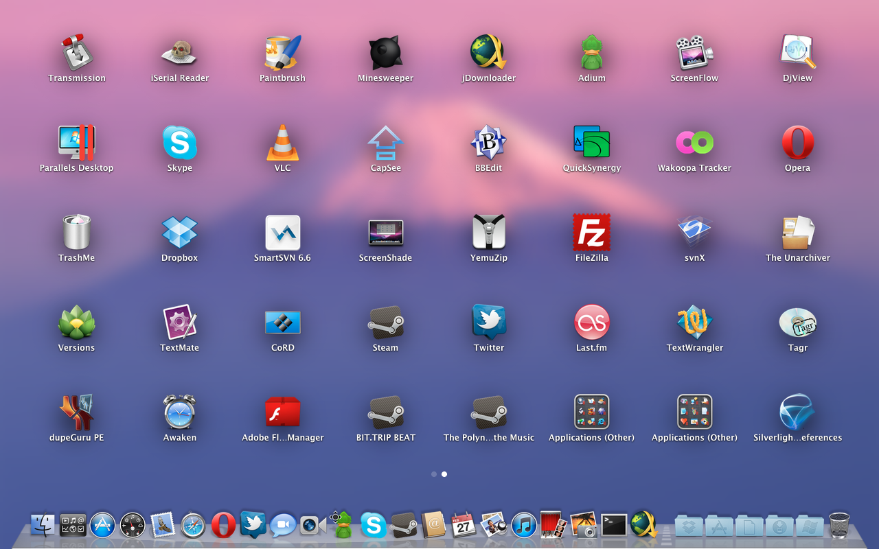Open Address Book in the Dock
The width and height of the screenshot is (879, 549).
434,525
